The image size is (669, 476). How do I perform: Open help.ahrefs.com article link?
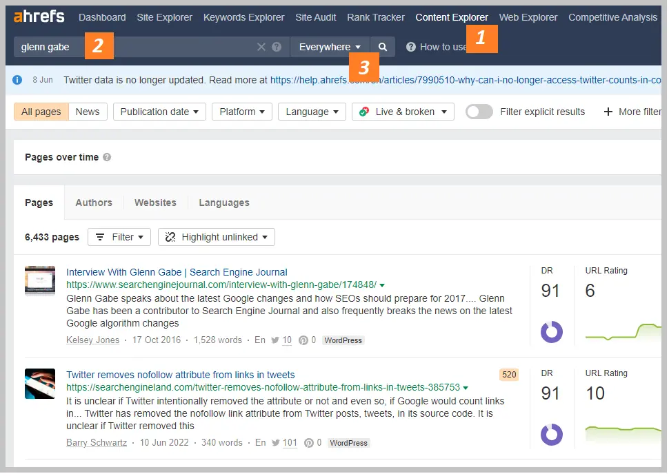click(465, 80)
